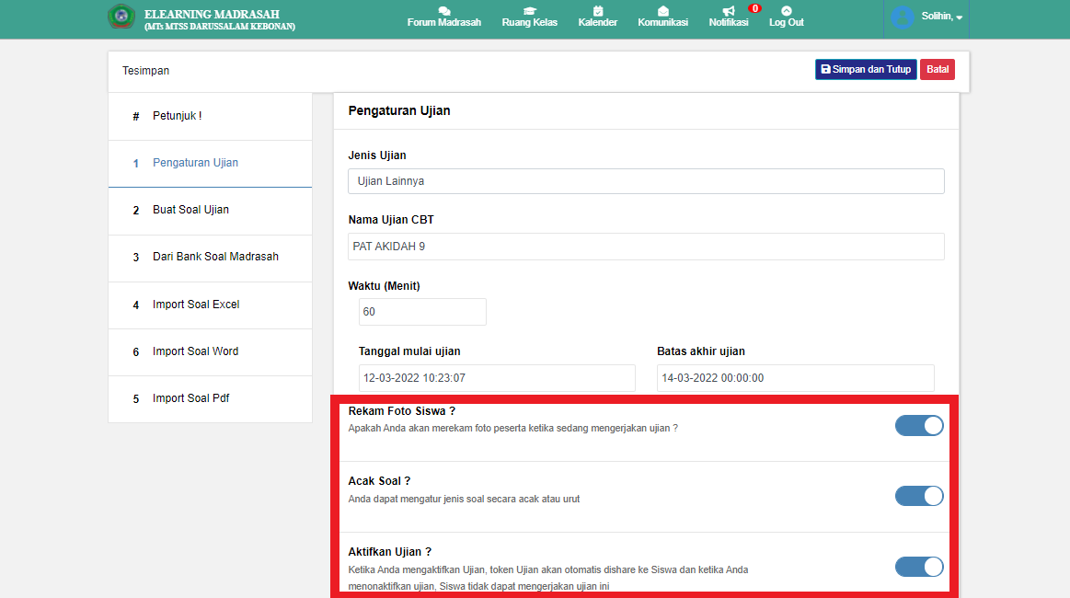
Task: Toggle the Rekam Foto Siswa switch
Action: pyautogui.click(x=919, y=425)
